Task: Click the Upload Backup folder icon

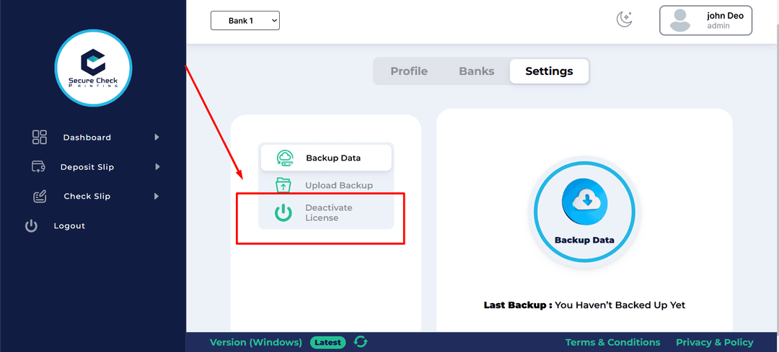Action: coord(283,186)
